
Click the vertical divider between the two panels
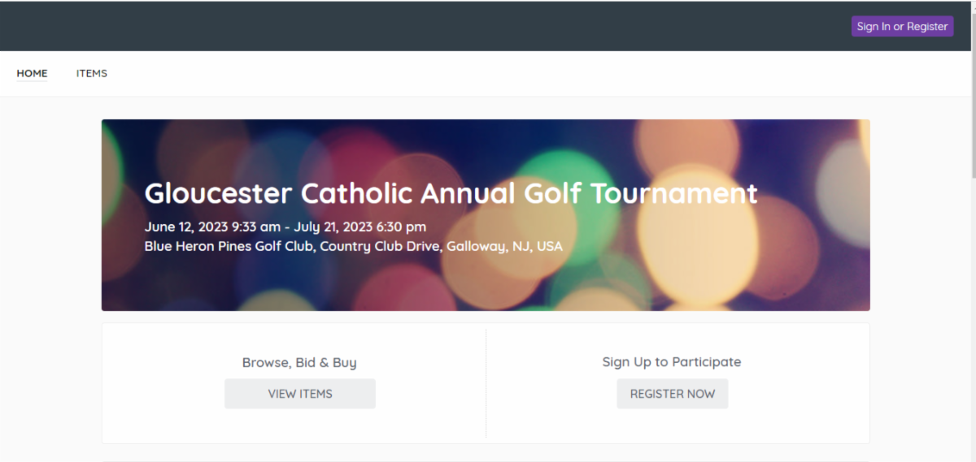pyautogui.click(x=486, y=383)
